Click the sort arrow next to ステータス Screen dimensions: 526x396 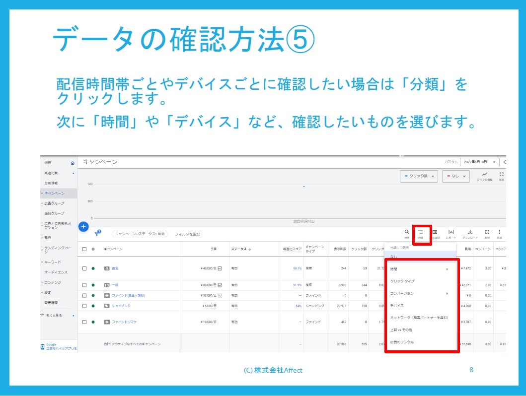pos(250,249)
